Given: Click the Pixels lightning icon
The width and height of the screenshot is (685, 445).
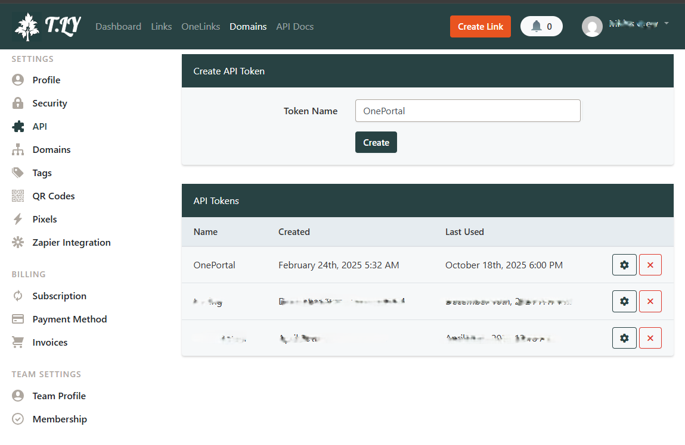Looking at the screenshot, I should click(17, 219).
